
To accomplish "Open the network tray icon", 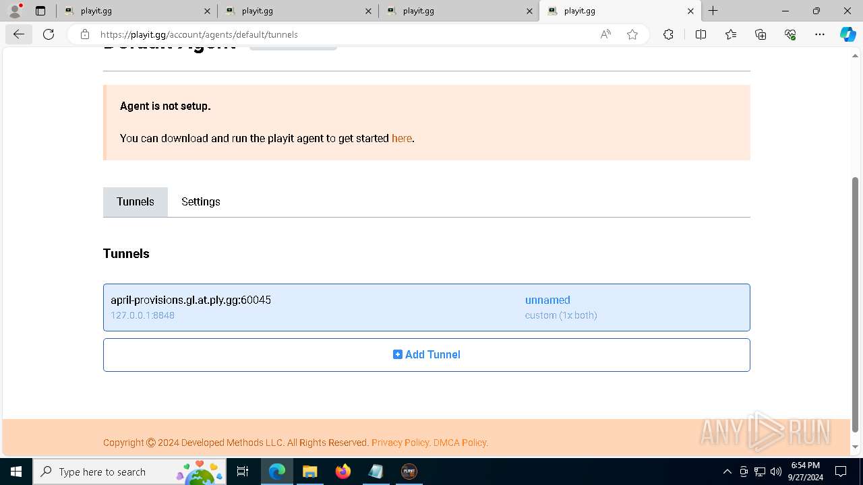I will click(760, 472).
